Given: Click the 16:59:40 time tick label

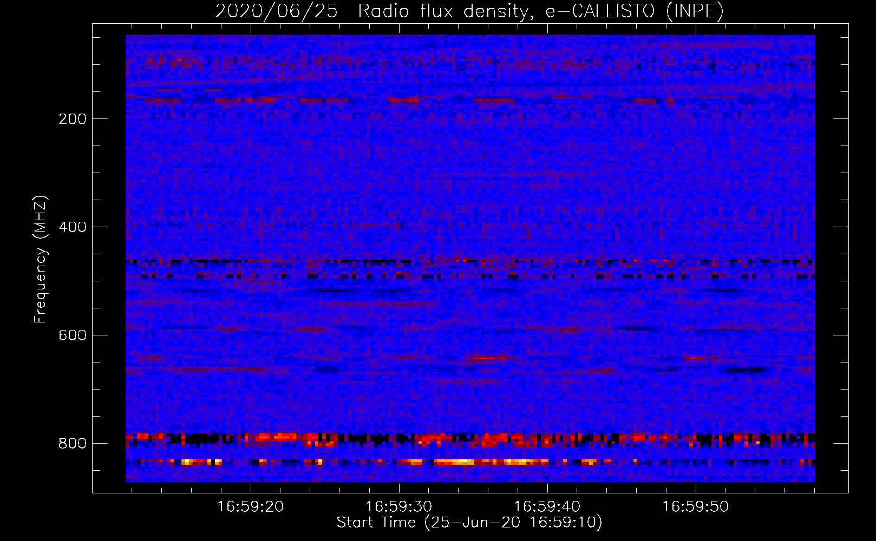Looking at the screenshot, I should click(x=547, y=507).
